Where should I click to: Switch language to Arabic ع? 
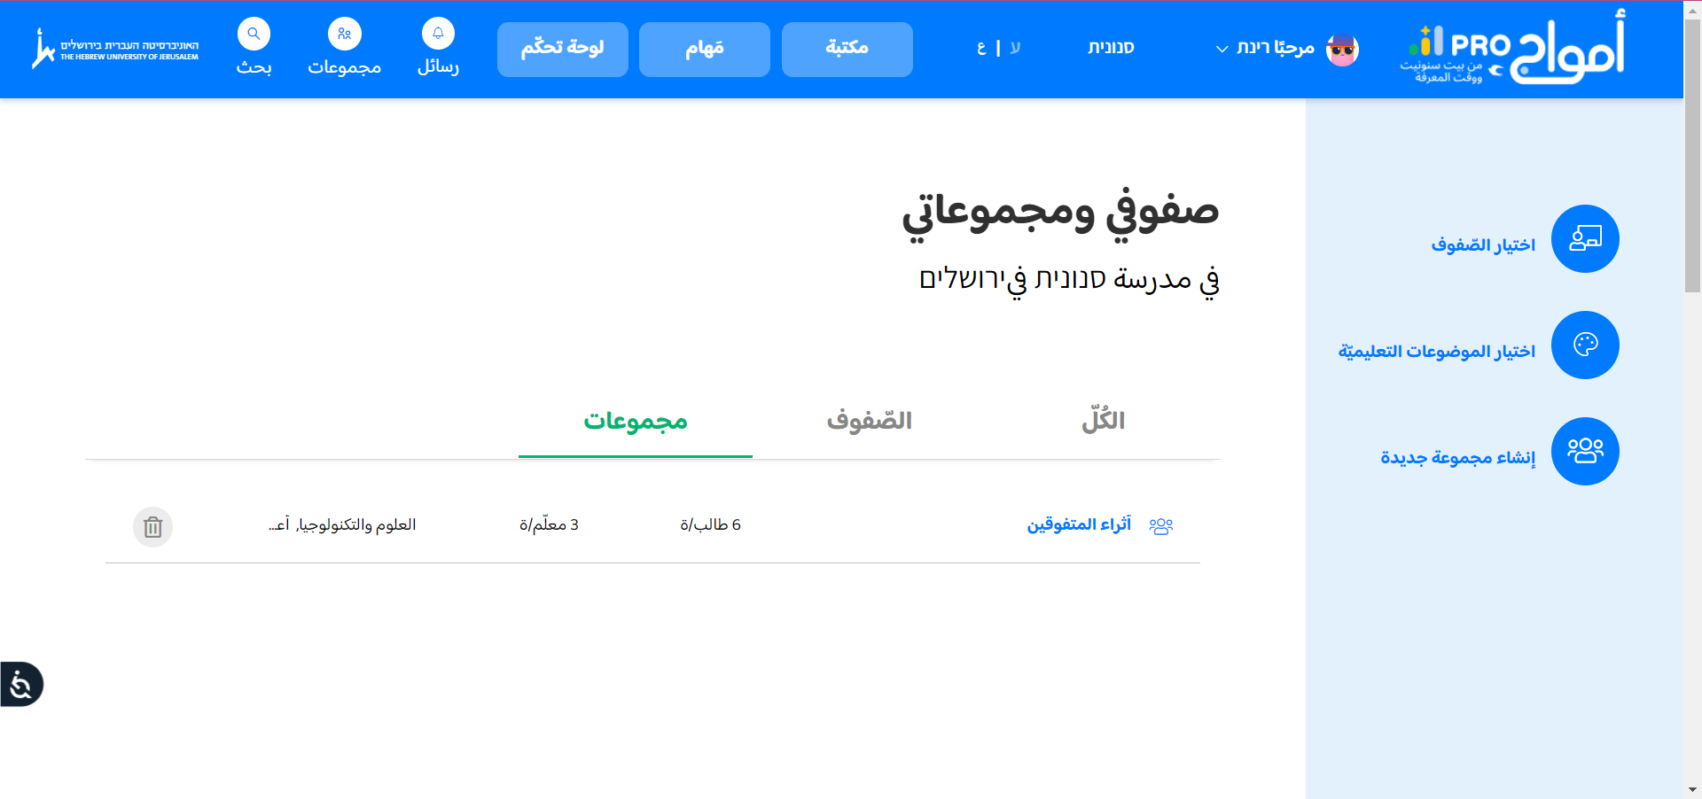(x=980, y=48)
